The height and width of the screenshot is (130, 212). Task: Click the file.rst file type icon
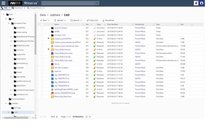pyautogui.click(x=52, y=64)
